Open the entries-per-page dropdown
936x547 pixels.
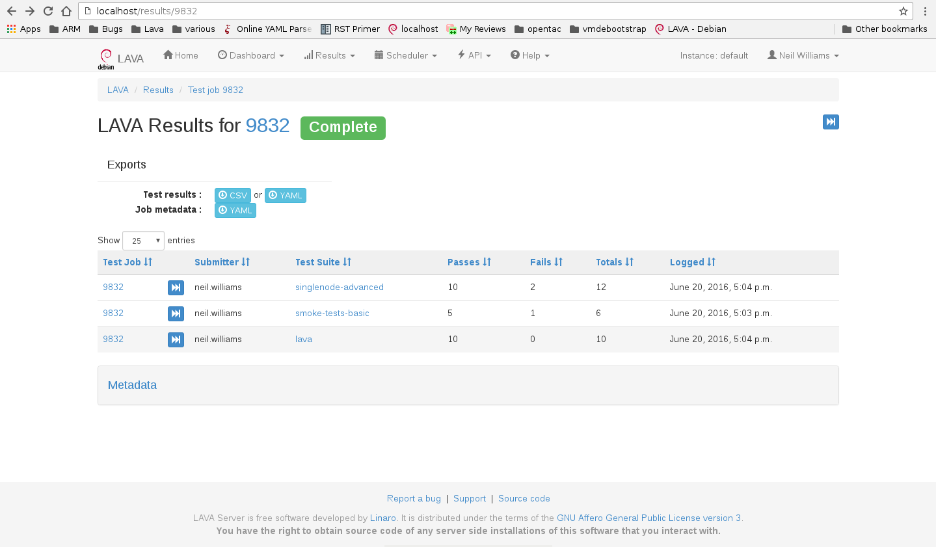click(x=143, y=241)
